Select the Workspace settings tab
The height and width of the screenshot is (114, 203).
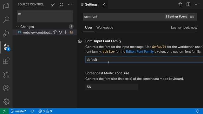point(105,28)
